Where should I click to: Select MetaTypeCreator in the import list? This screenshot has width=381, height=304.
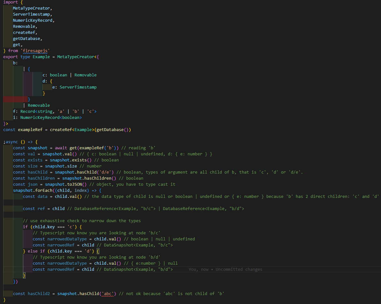click(31, 8)
